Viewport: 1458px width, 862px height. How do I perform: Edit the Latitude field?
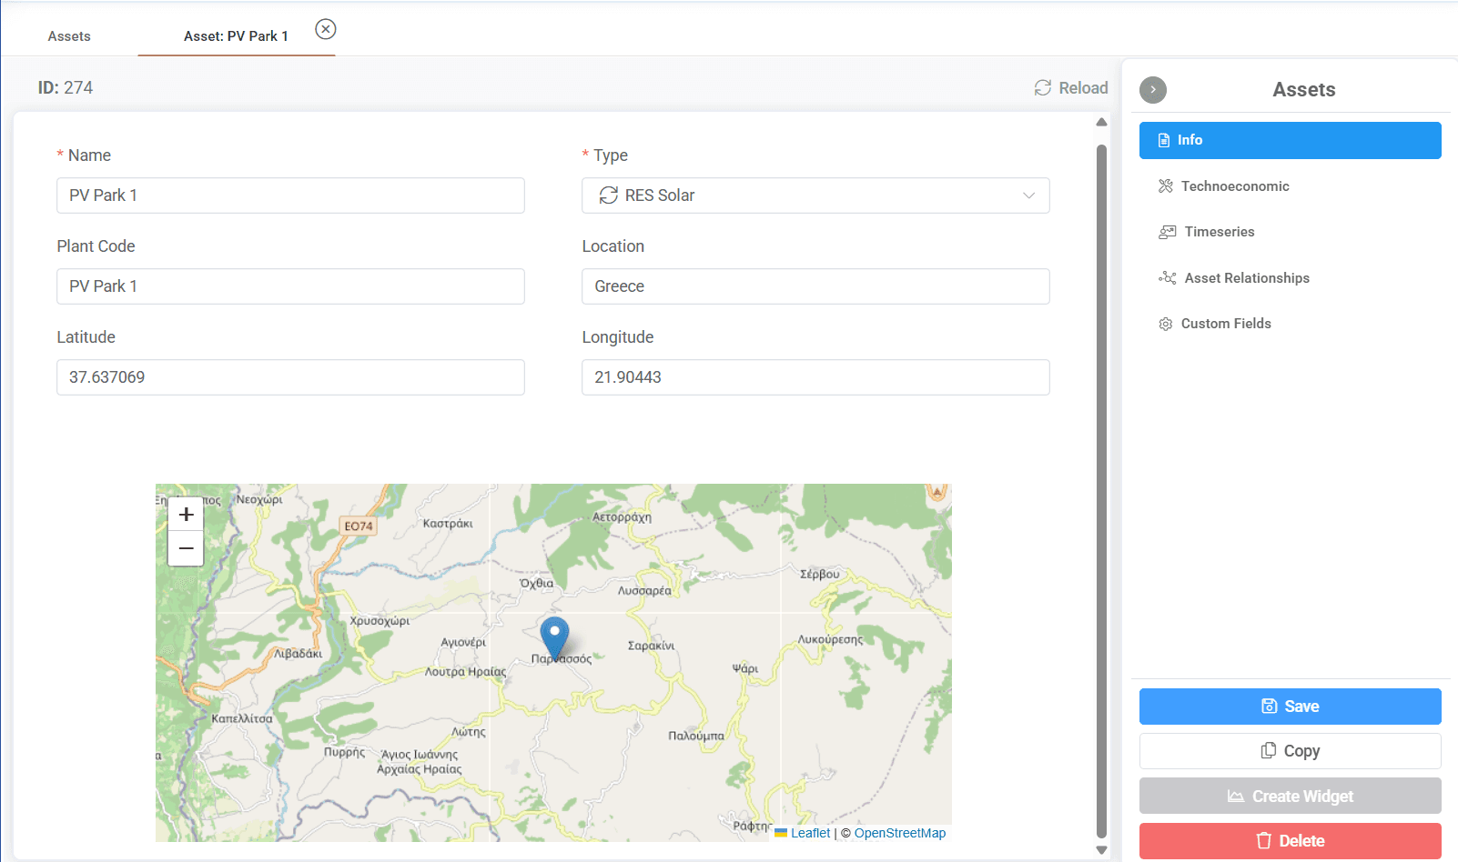pyautogui.click(x=290, y=377)
